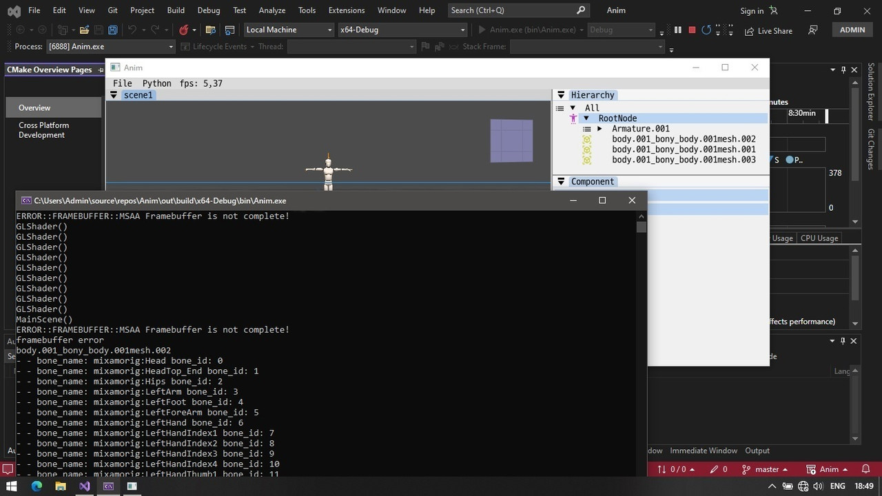
Task: Click the Redo arrow icon
Action: pyautogui.click(x=155, y=30)
